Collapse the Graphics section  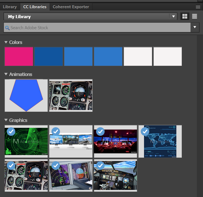coord(6,120)
